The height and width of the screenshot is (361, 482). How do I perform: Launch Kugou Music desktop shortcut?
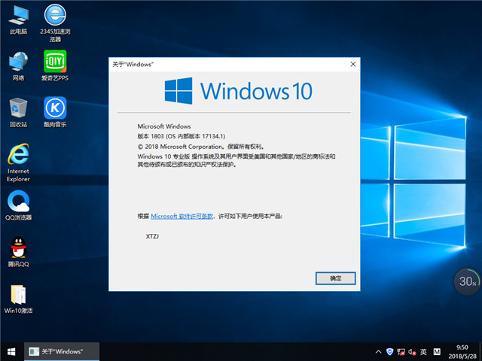coord(55,112)
